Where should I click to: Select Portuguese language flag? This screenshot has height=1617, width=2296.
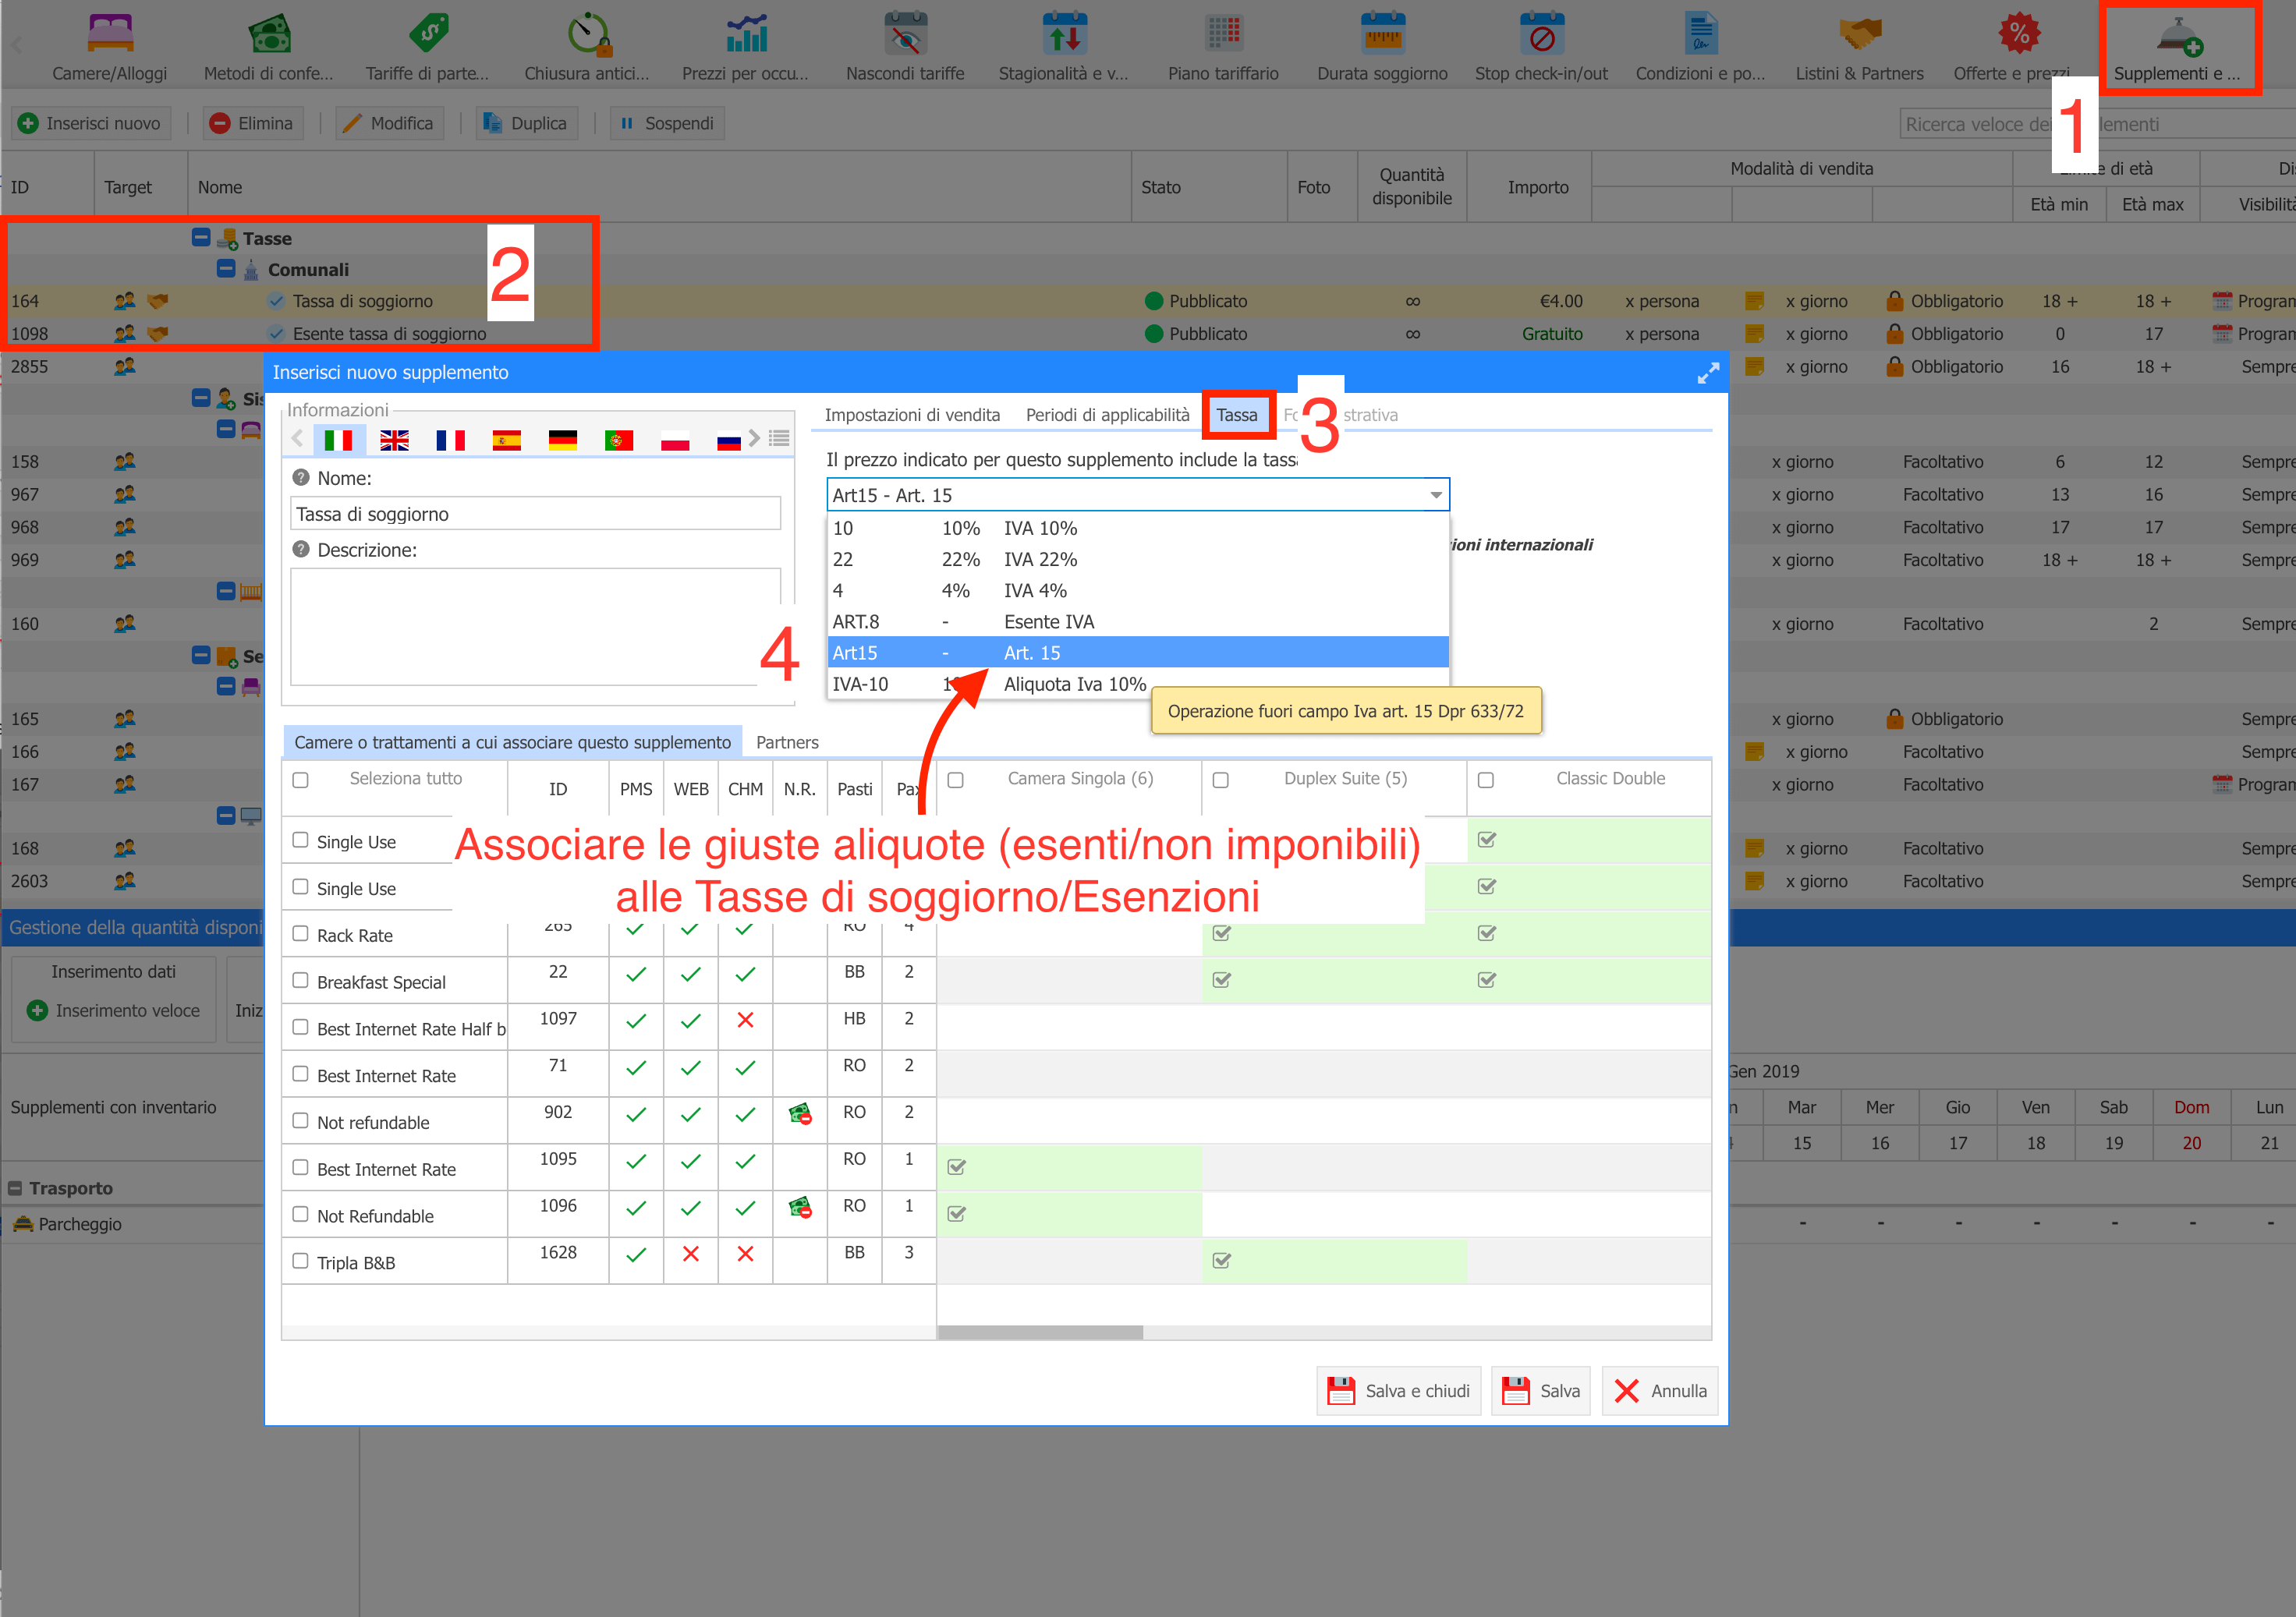coord(619,440)
